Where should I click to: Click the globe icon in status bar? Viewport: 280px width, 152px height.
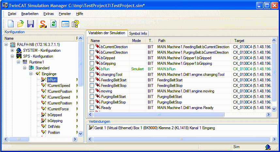point(268,147)
